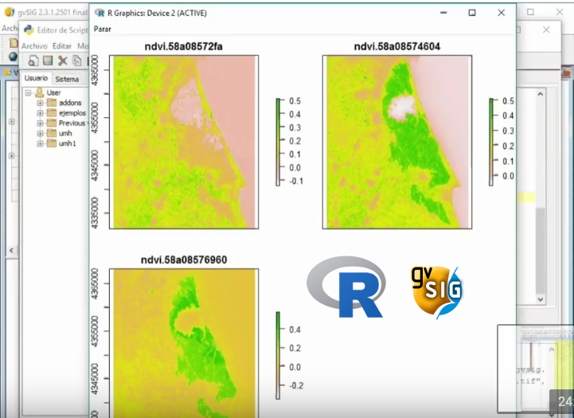The height and width of the screenshot is (418, 574).
Task: Open the Editar menu in script editor
Action: 61,46
